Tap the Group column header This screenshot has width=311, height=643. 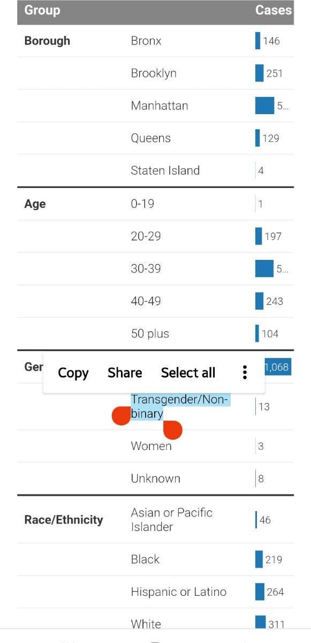point(42,10)
